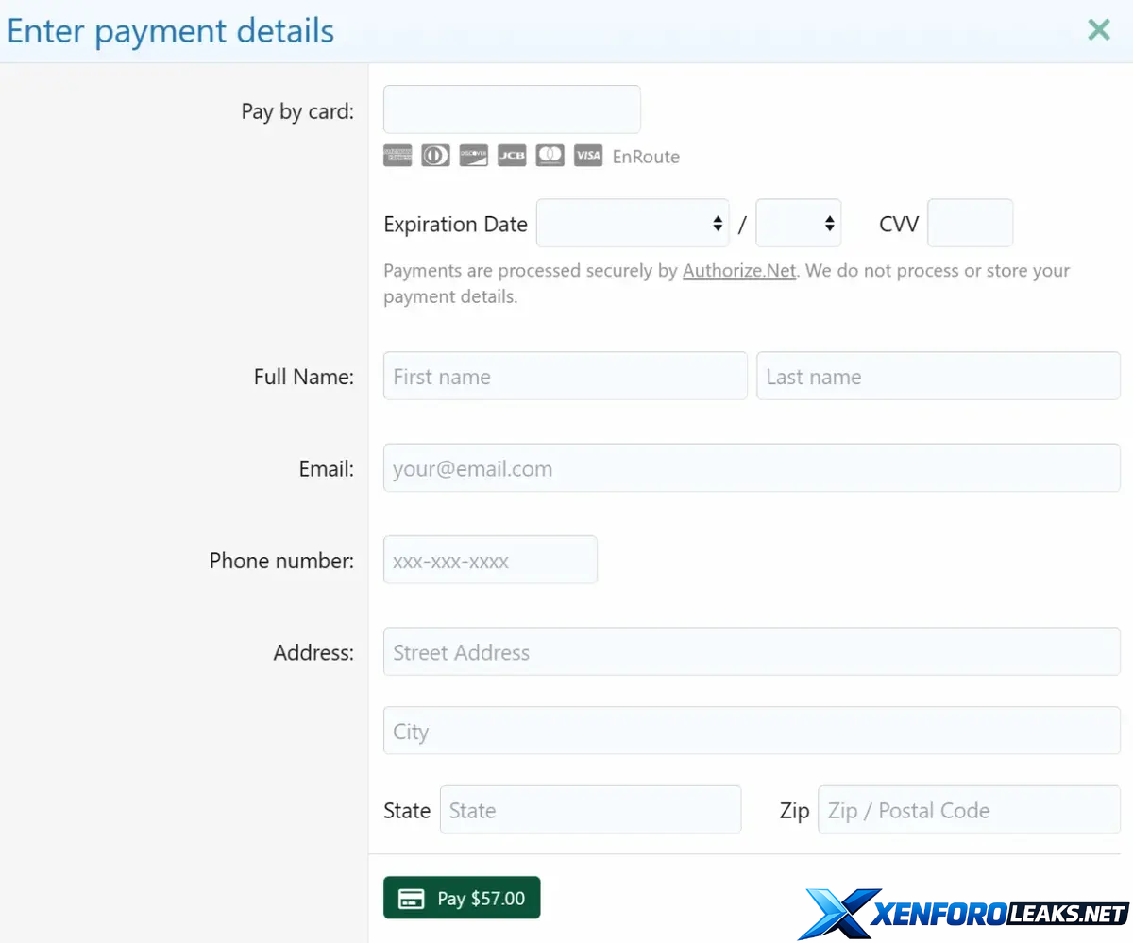Image resolution: width=1133 pixels, height=943 pixels.
Task: Open the expiration year dropdown
Action: tap(798, 224)
